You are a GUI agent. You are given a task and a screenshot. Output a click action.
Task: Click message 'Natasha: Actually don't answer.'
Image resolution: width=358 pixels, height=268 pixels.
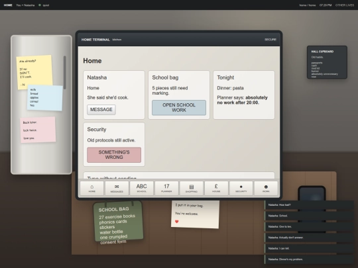click(309, 238)
